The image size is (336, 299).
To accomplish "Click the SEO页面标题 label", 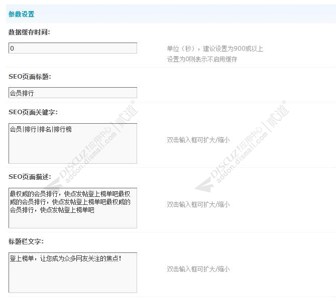I will coord(30,77).
